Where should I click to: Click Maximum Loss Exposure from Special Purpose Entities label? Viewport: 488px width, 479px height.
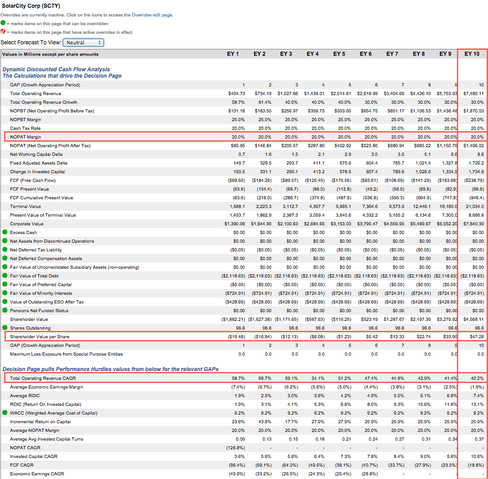66,354
